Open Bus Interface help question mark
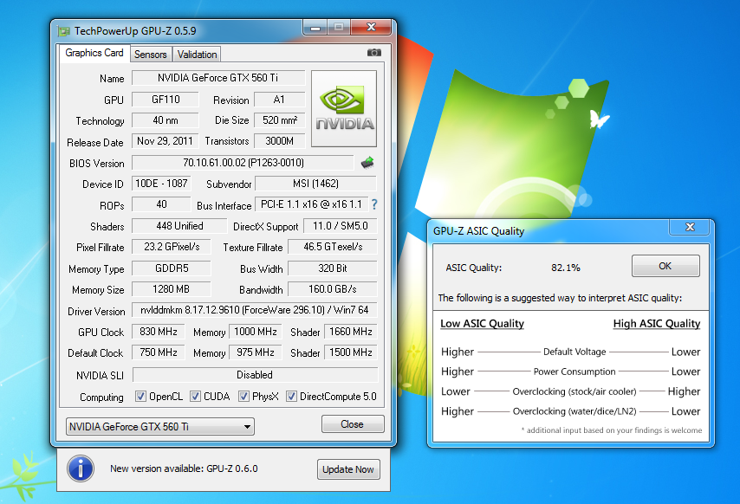 pyautogui.click(x=374, y=204)
